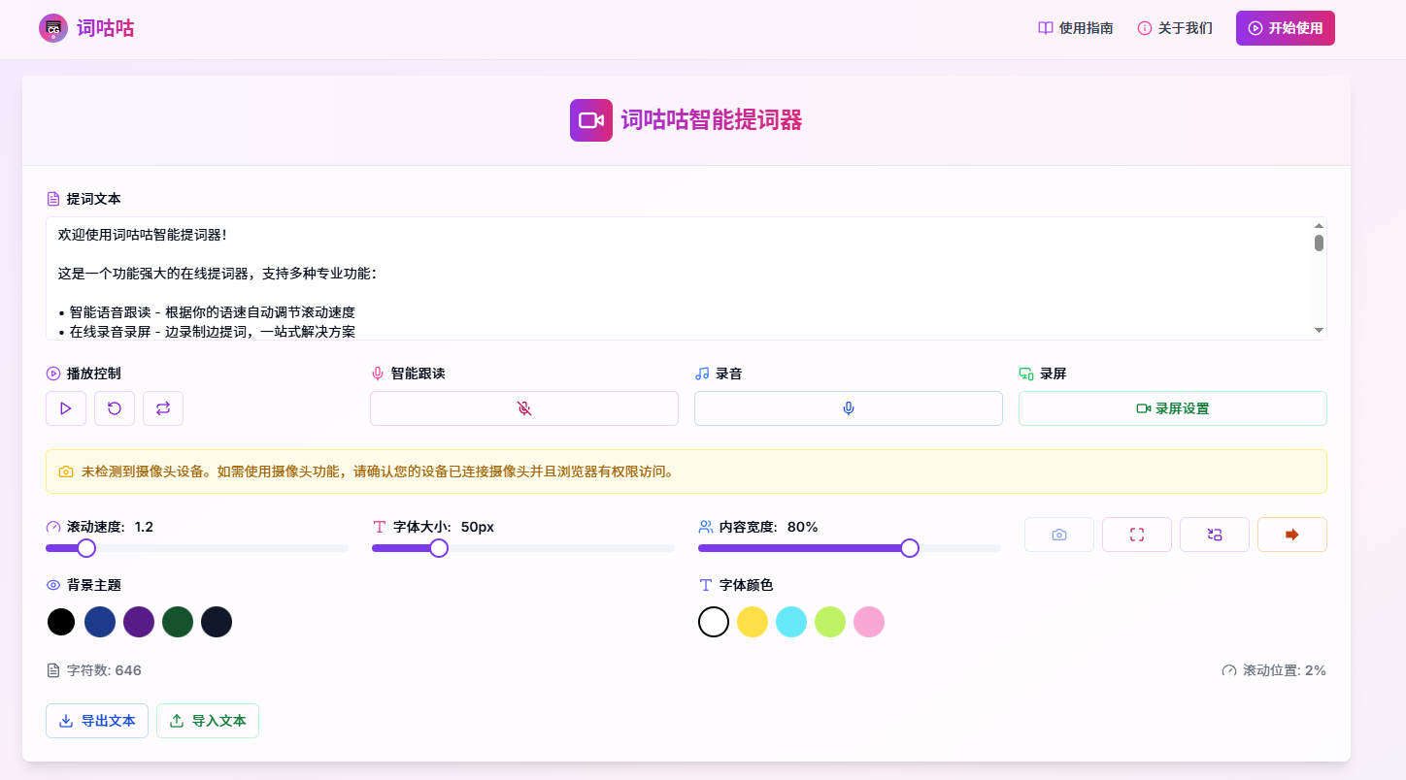Play the teleprompter scrolling
Image resolution: width=1406 pixels, height=780 pixels.
pos(66,407)
